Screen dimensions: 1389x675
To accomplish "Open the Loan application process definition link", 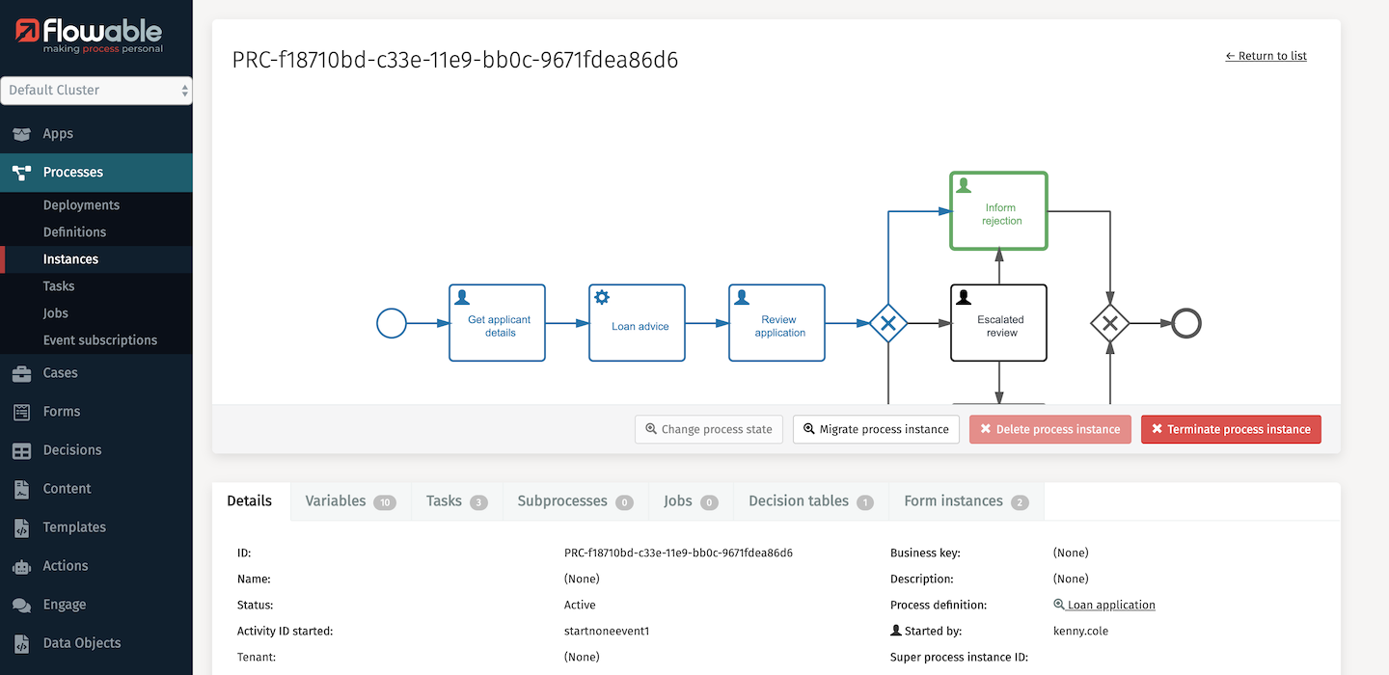I will [1111, 605].
